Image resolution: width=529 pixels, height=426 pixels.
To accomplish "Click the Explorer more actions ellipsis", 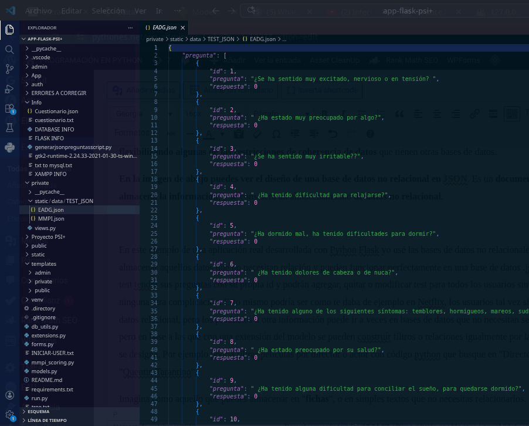I will coord(130,28).
